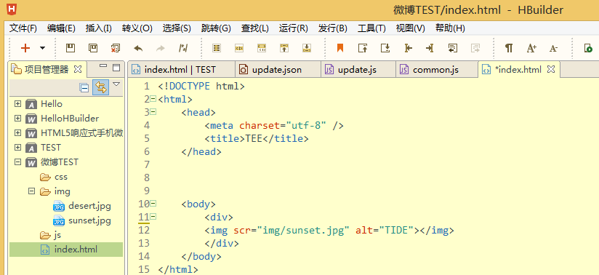Viewport: 599px width, 275px height.
Task: Minimize the project manager panel
Action: coord(103,65)
